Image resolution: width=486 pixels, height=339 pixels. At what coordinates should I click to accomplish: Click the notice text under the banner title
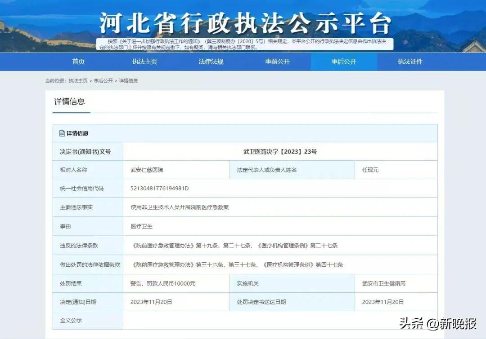pyautogui.click(x=245, y=44)
